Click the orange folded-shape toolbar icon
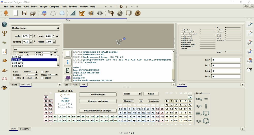The width and height of the screenshot is (254, 135). click(82, 13)
